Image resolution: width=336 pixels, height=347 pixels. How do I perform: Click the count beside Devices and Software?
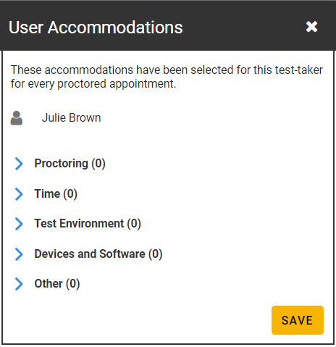point(155,254)
